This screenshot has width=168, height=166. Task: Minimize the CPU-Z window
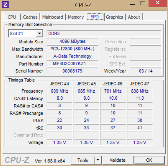pyautogui.click(x=132, y=4)
